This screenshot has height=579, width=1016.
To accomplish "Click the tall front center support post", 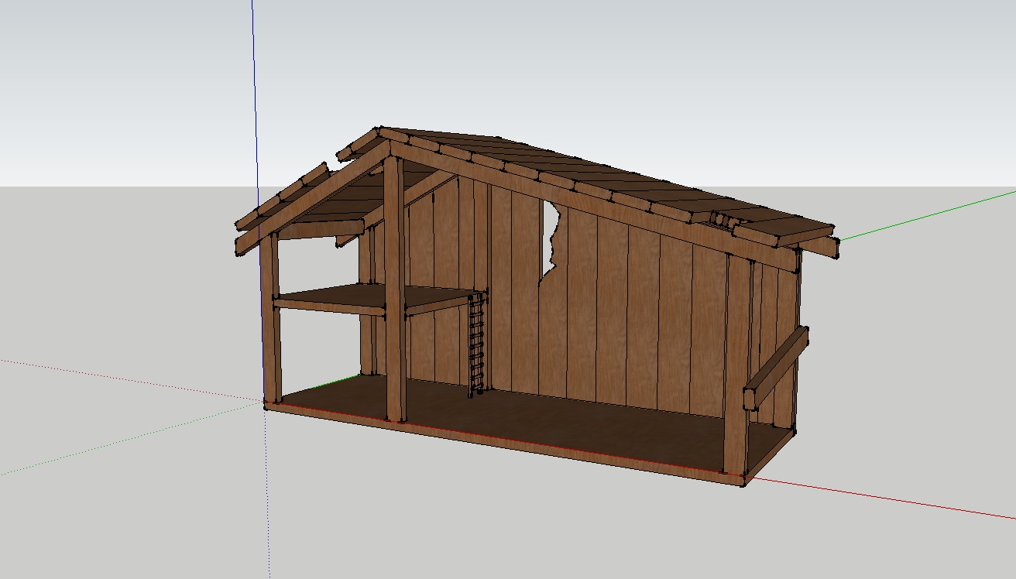I will click(394, 294).
